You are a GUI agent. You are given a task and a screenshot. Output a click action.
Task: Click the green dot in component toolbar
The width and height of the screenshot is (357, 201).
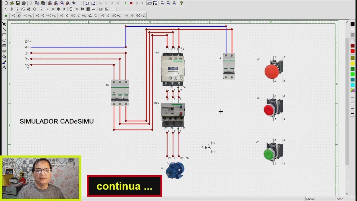tap(6, 15)
